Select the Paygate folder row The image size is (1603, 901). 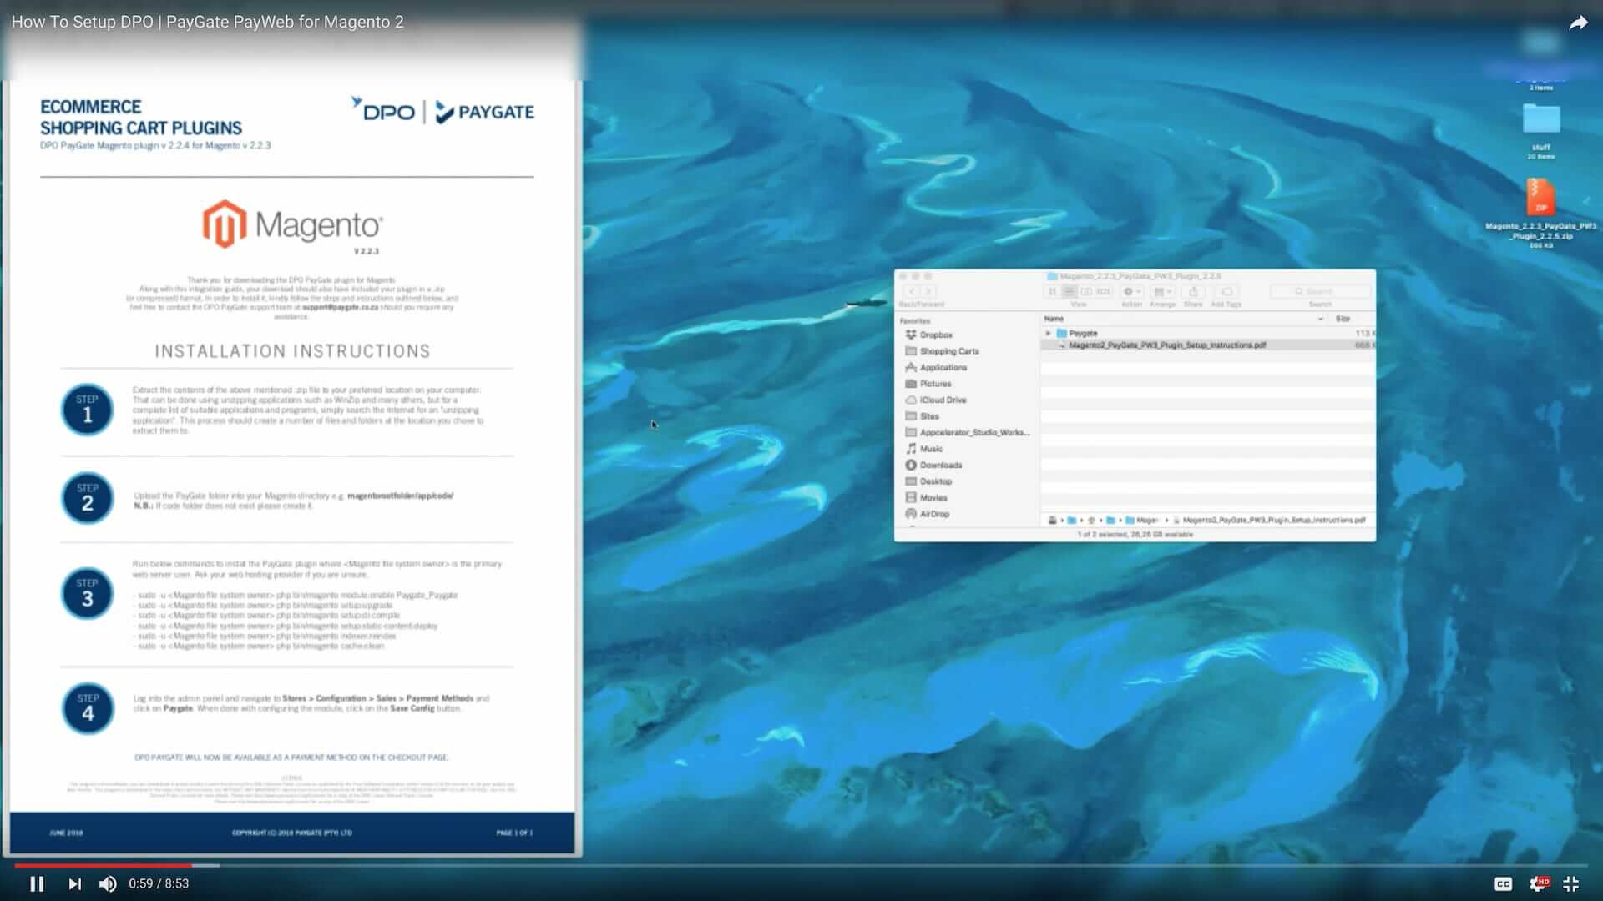click(1207, 333)
